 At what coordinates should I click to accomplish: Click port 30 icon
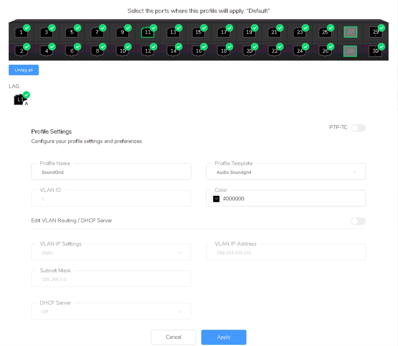(375, 51)
